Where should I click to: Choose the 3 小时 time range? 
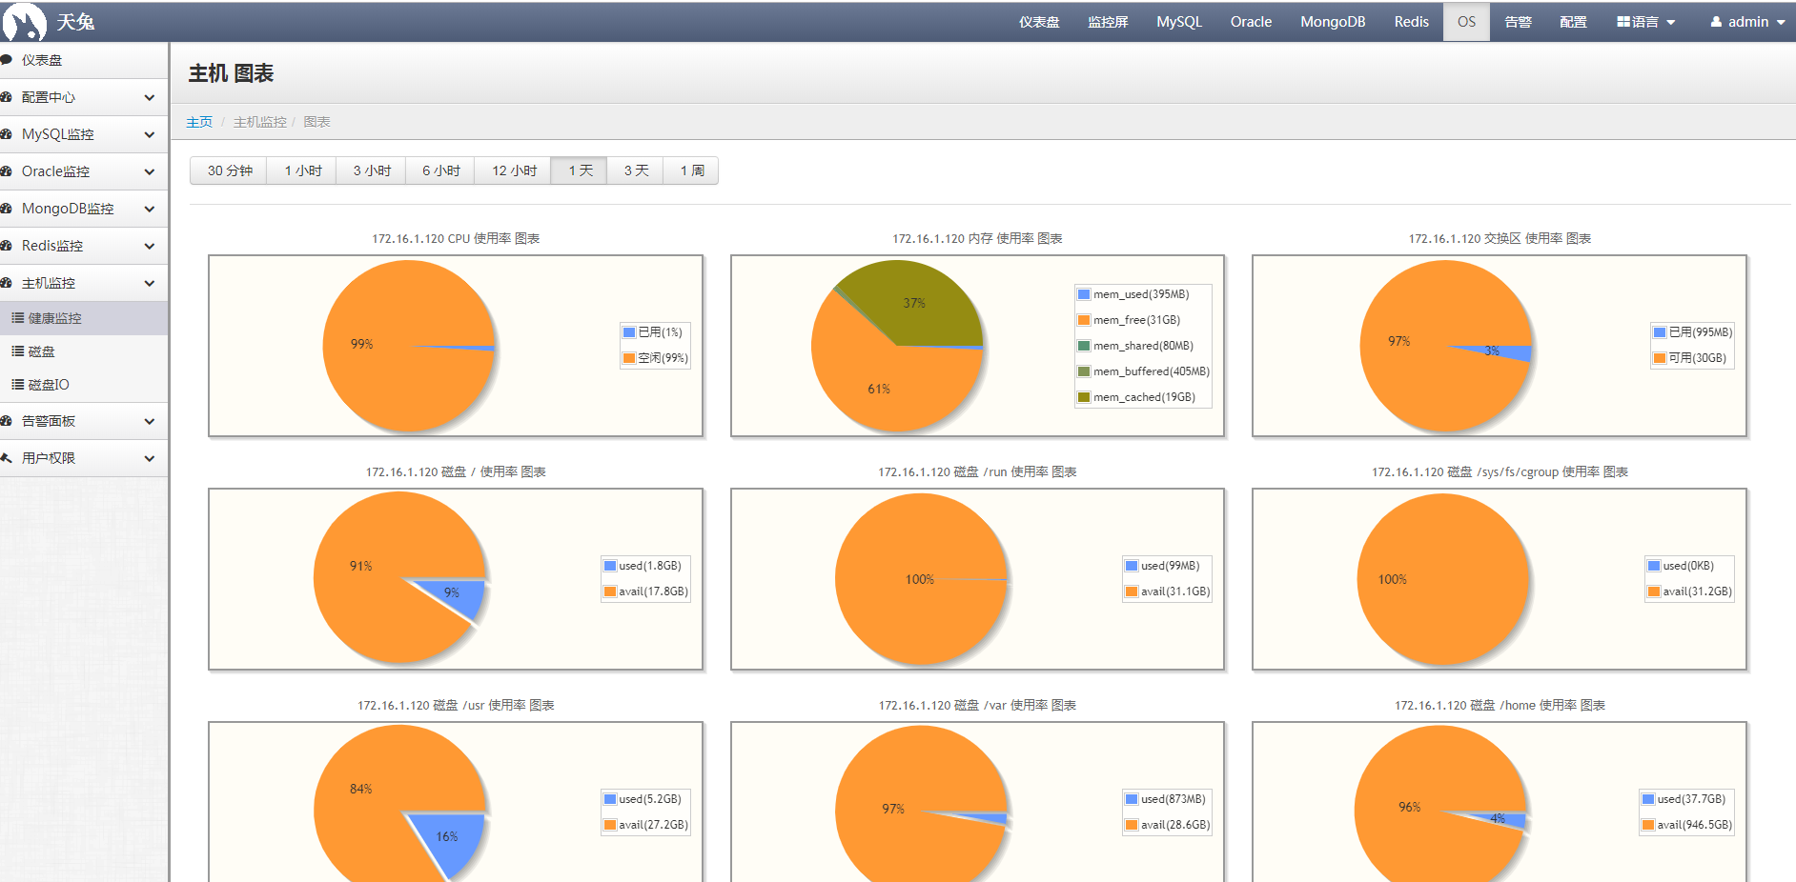click(372, 170)
